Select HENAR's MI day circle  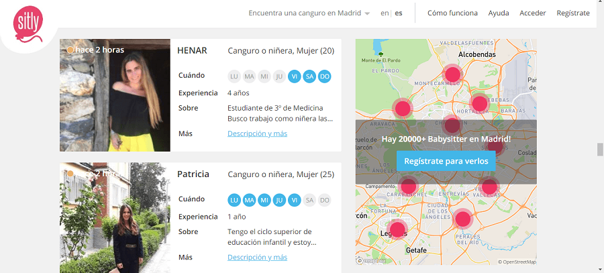pyautogui.click(x=264, y=76)
